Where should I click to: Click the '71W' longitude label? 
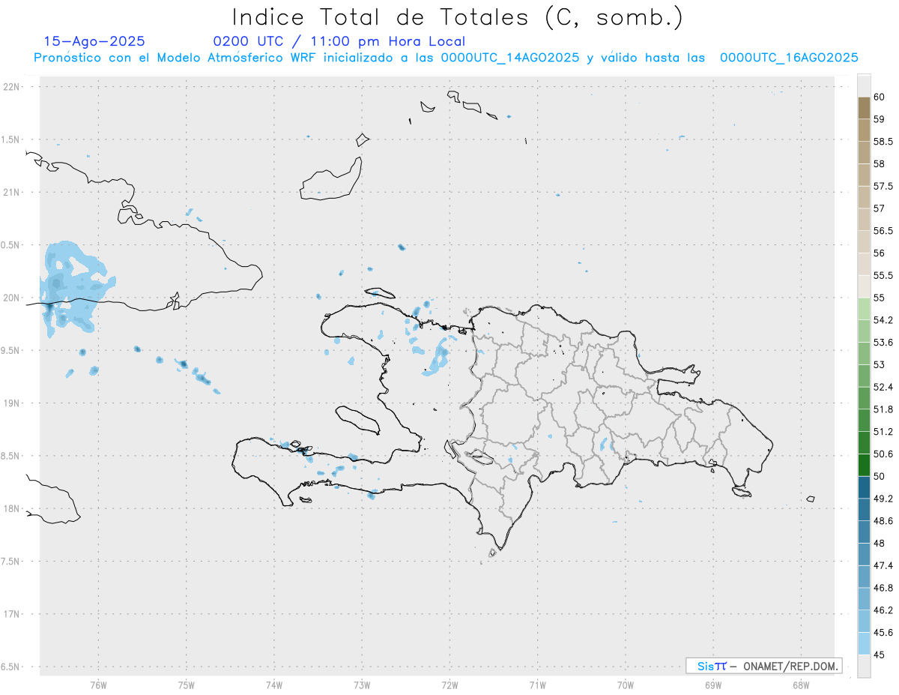pos(537,685)
